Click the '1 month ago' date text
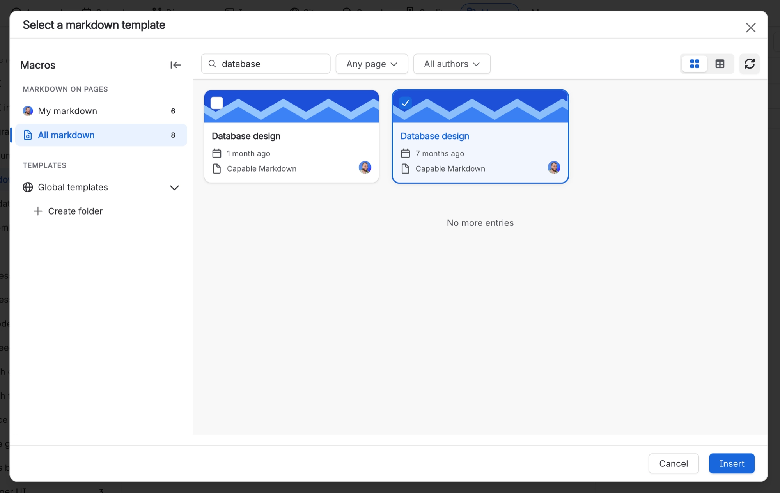The width and height of the screenshot is (780, 493). (x=248, y=154)
